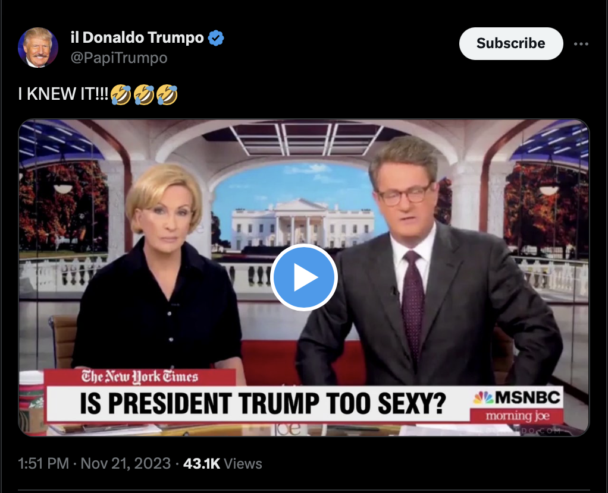Select the "I KNEW IT!!!" post text

click(63, 94)
